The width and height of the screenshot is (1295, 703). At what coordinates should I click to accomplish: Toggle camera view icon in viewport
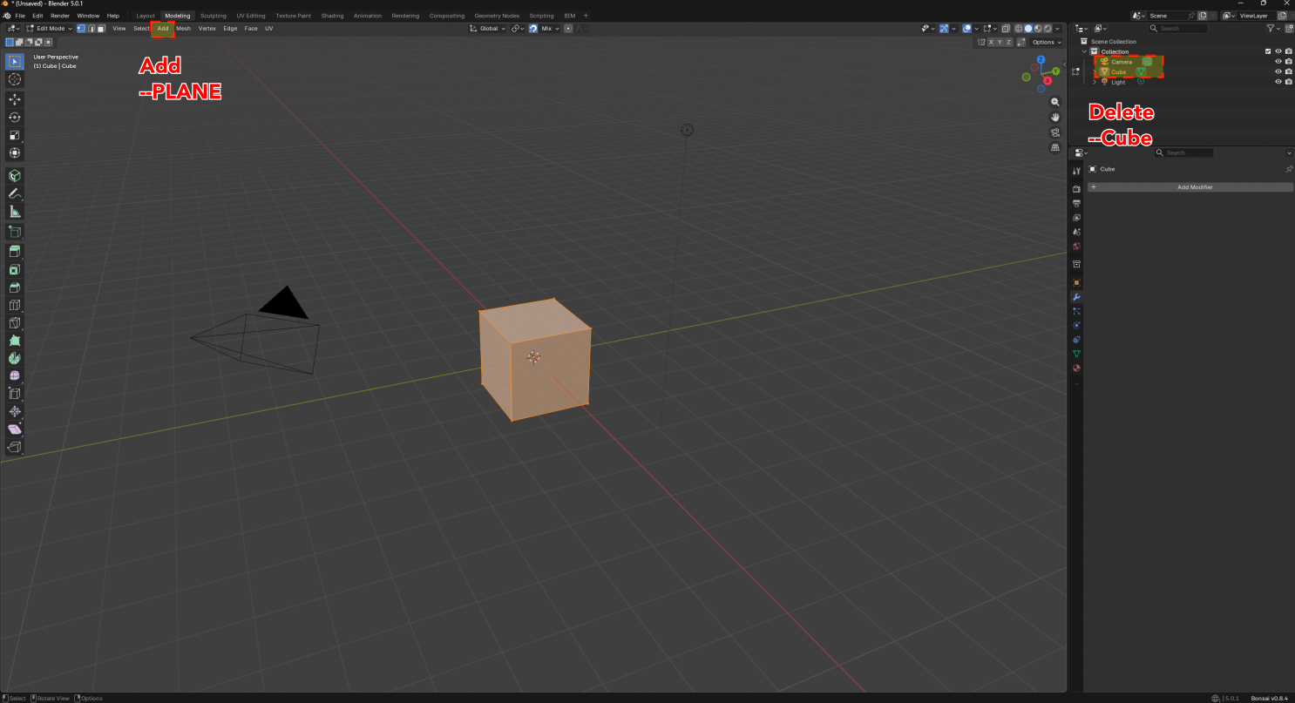pos(1055,132)
